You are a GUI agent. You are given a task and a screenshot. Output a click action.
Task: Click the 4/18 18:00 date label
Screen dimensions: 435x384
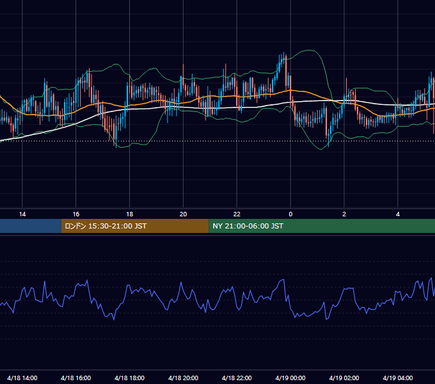point(130,378)
